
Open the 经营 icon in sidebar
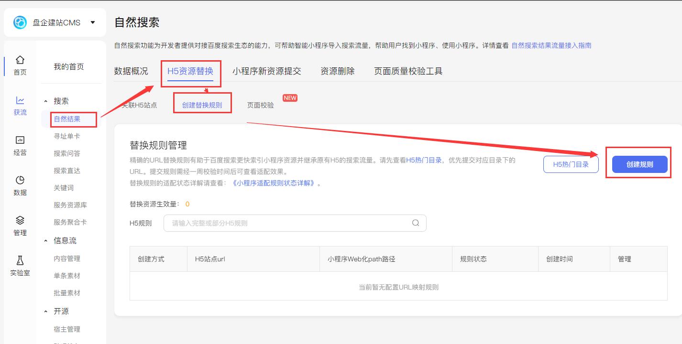pos(20,140)
